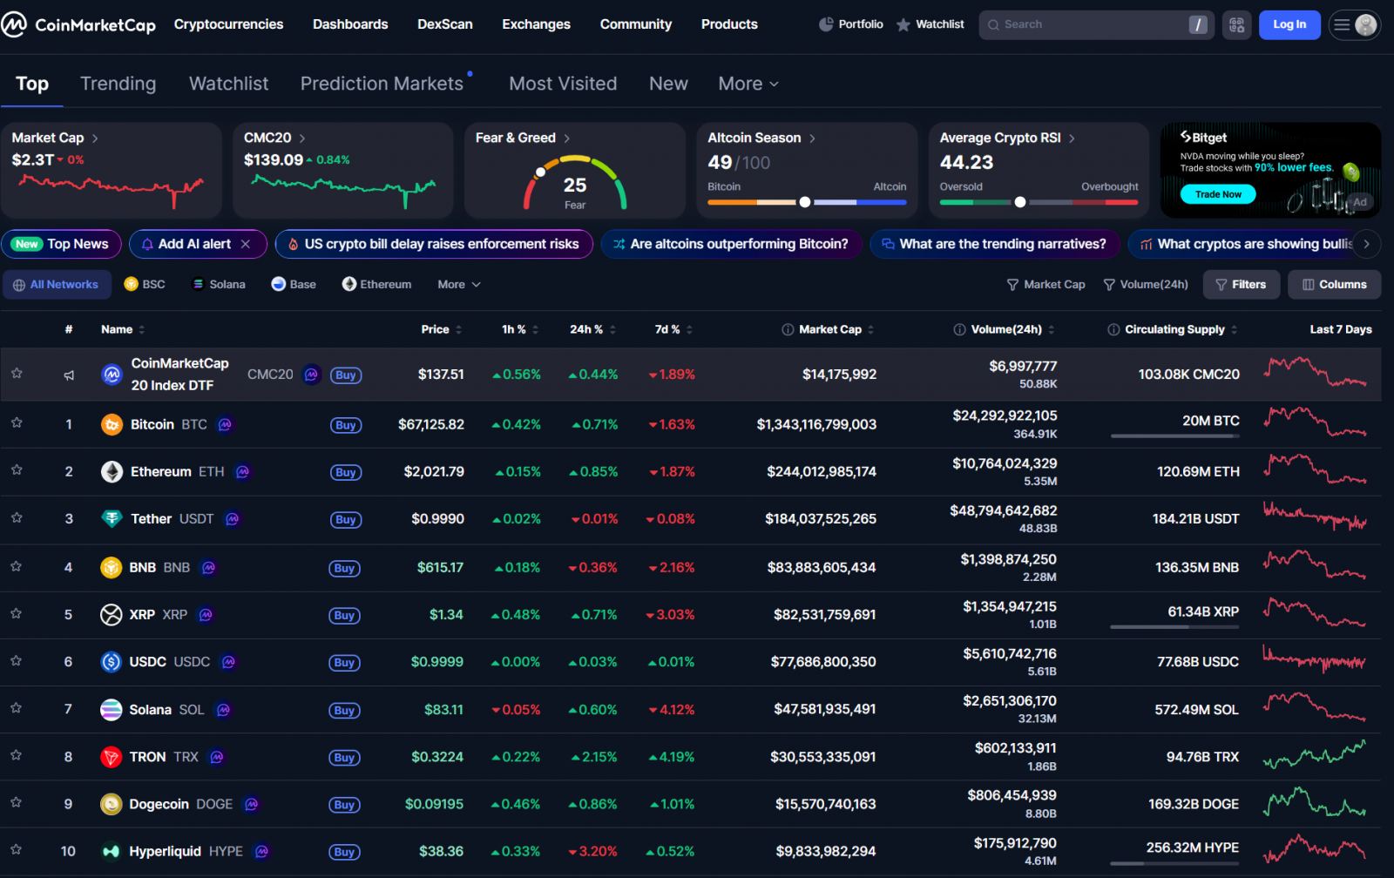Toggle watchlist star for Solana row
The height and width of the screenshot is (878, 1394).
(17, 708)
